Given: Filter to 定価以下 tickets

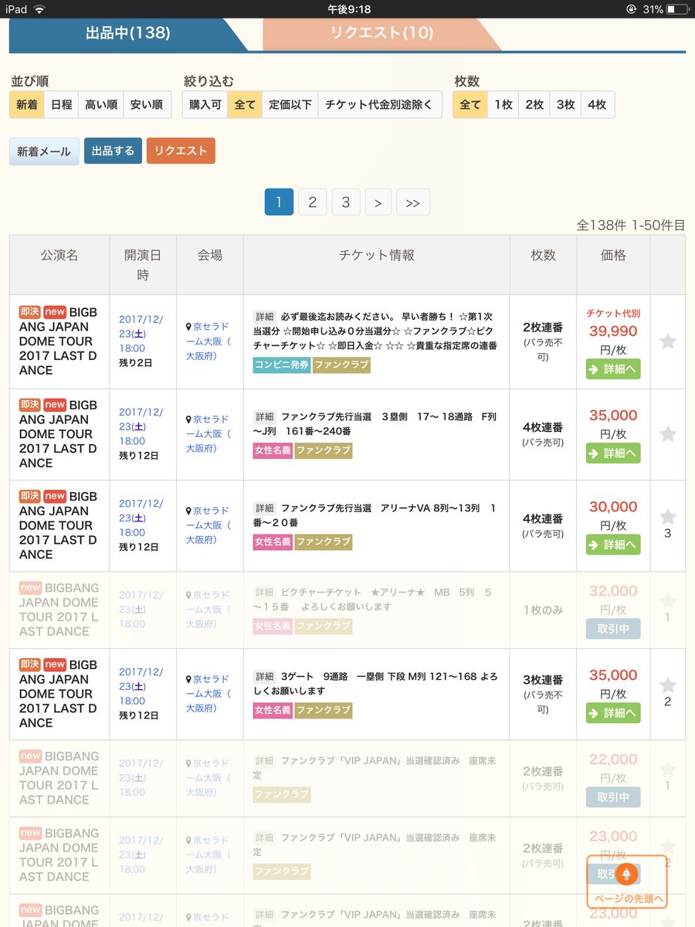Looking at the screenshot, I should tap(290, 104).
